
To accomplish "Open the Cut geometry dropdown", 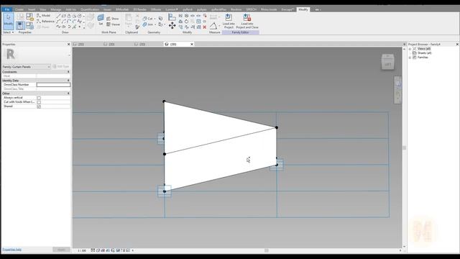I will tap(149, 19).
